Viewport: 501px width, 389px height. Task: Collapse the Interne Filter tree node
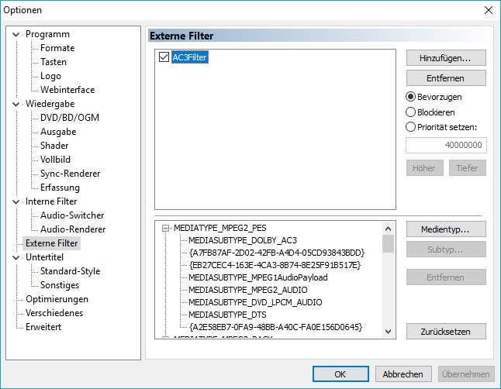[x=16, y=201]
